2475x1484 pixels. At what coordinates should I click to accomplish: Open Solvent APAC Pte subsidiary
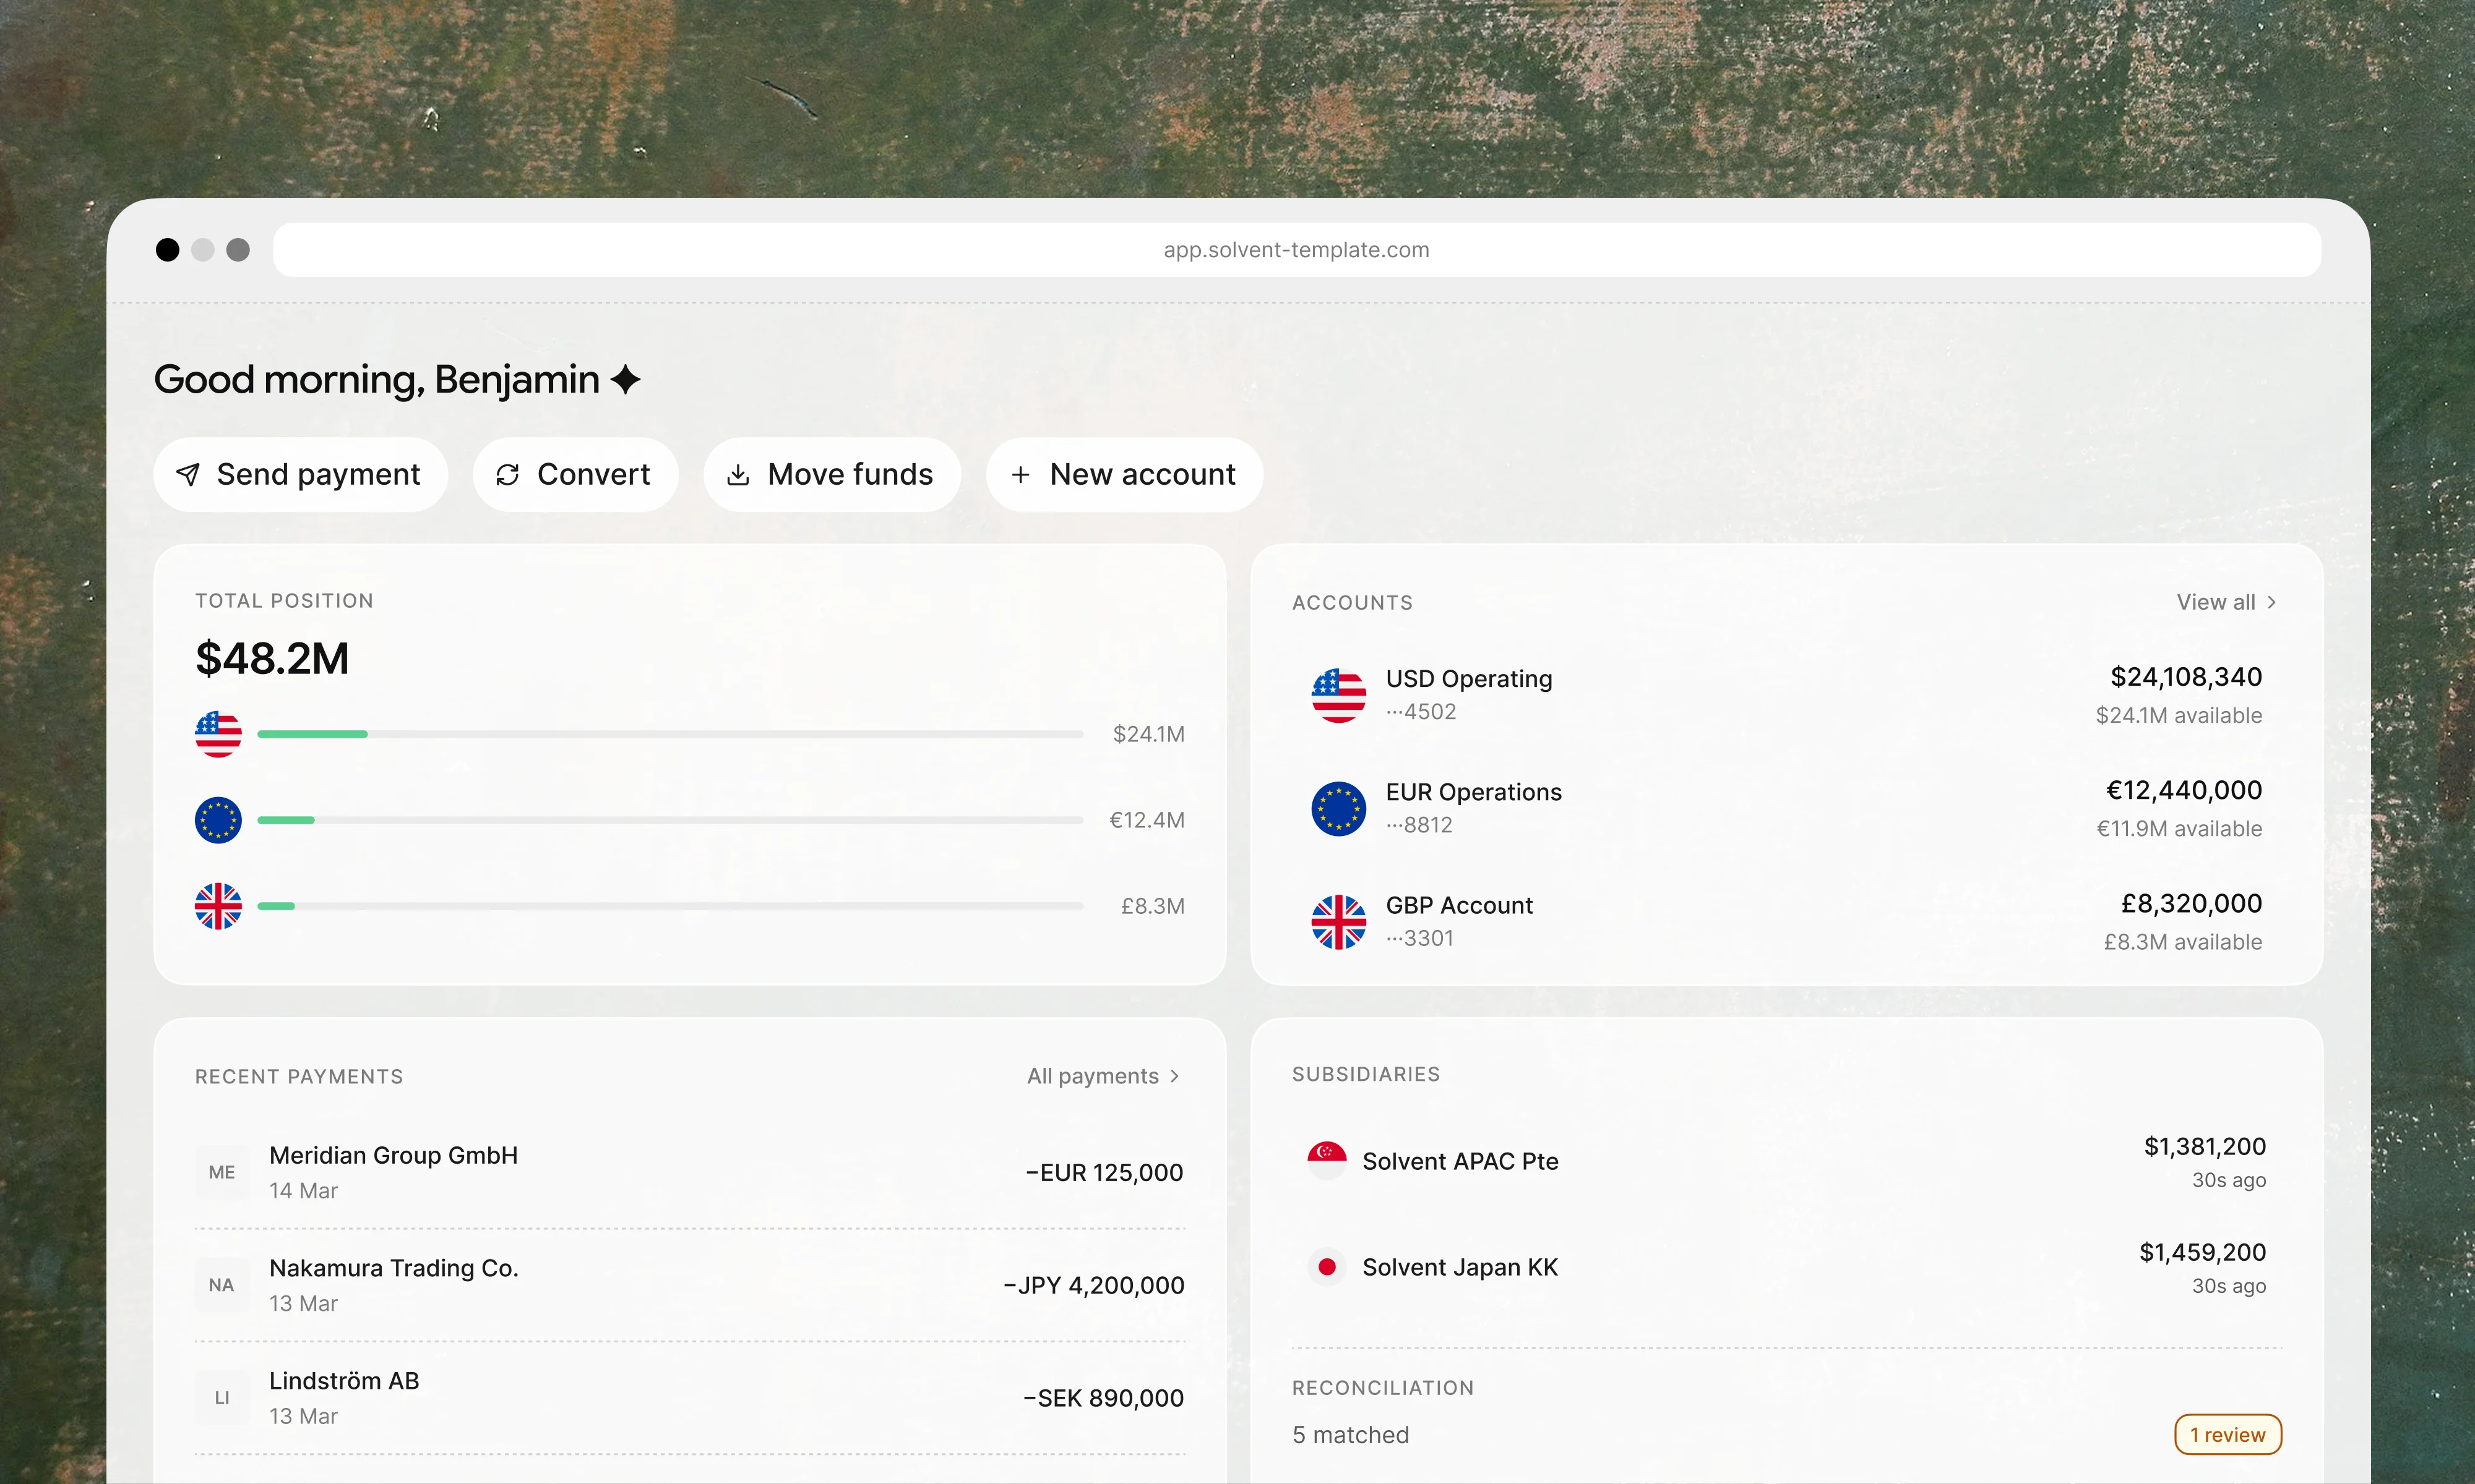[1787, 1161]
